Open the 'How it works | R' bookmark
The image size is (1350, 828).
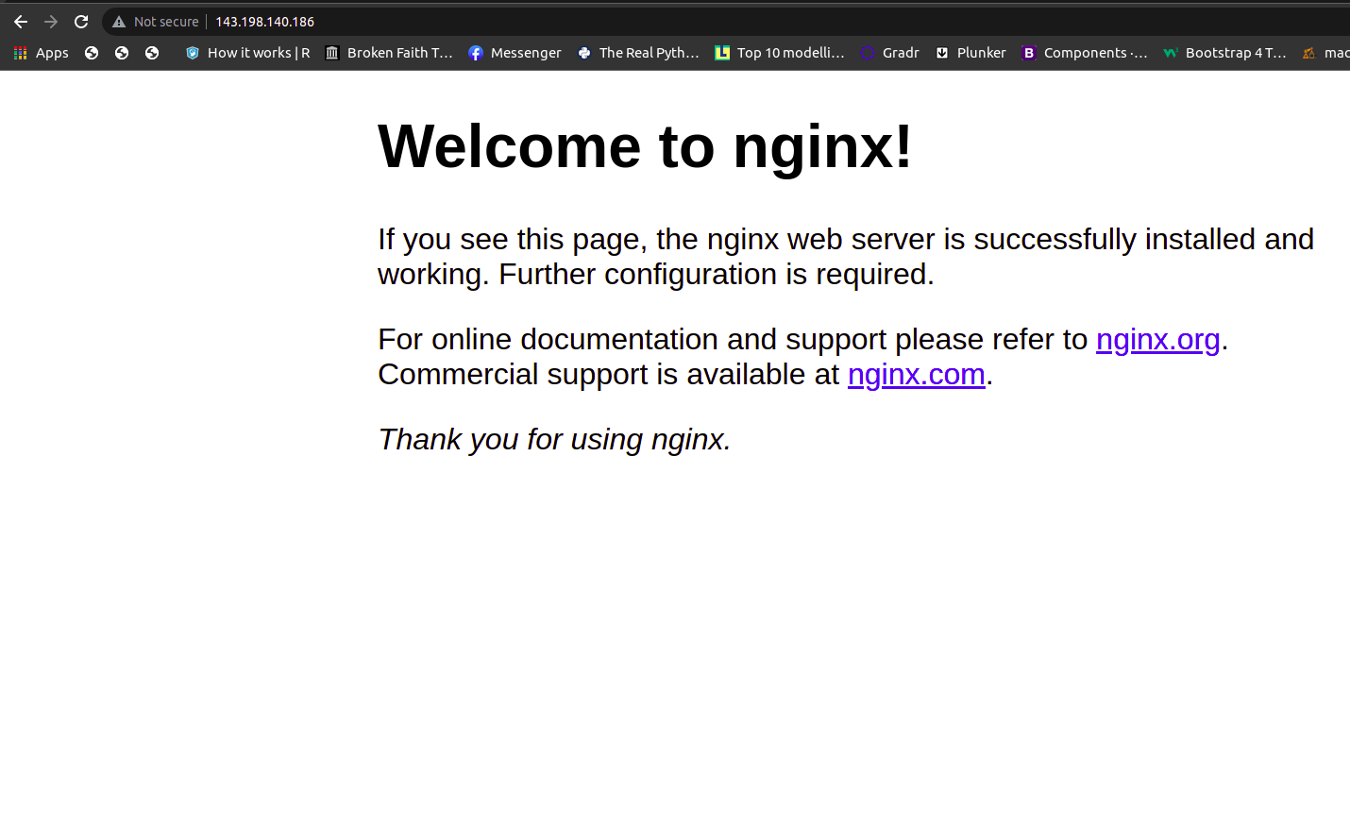click(247, 53)
